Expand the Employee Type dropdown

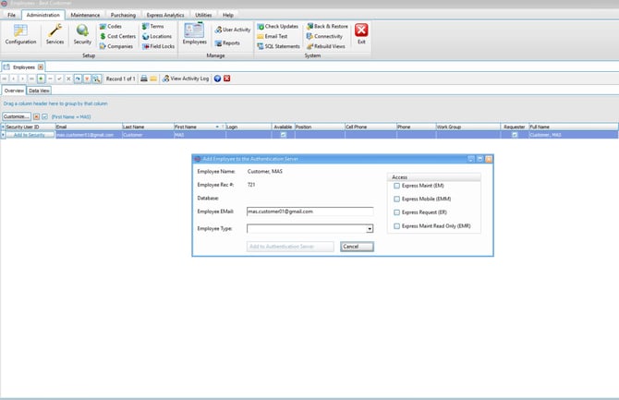(x=369, y=228)
